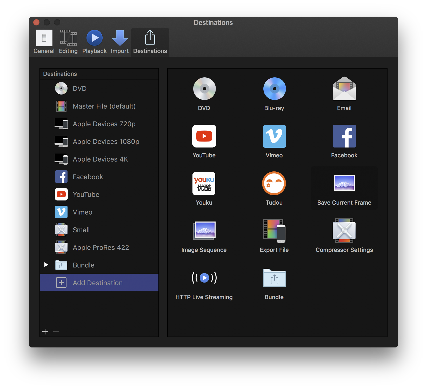The width and height of the screenshot is (427, 389).
Task: Select Apple Devices 4K destination
Action: [x=99, y=159]
